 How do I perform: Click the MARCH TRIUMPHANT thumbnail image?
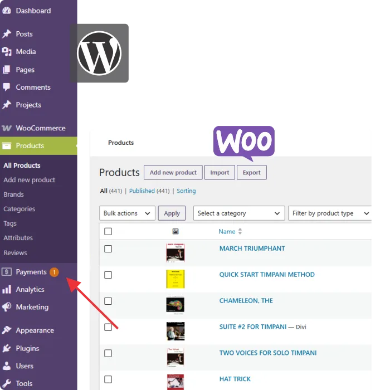pos(175,253)
